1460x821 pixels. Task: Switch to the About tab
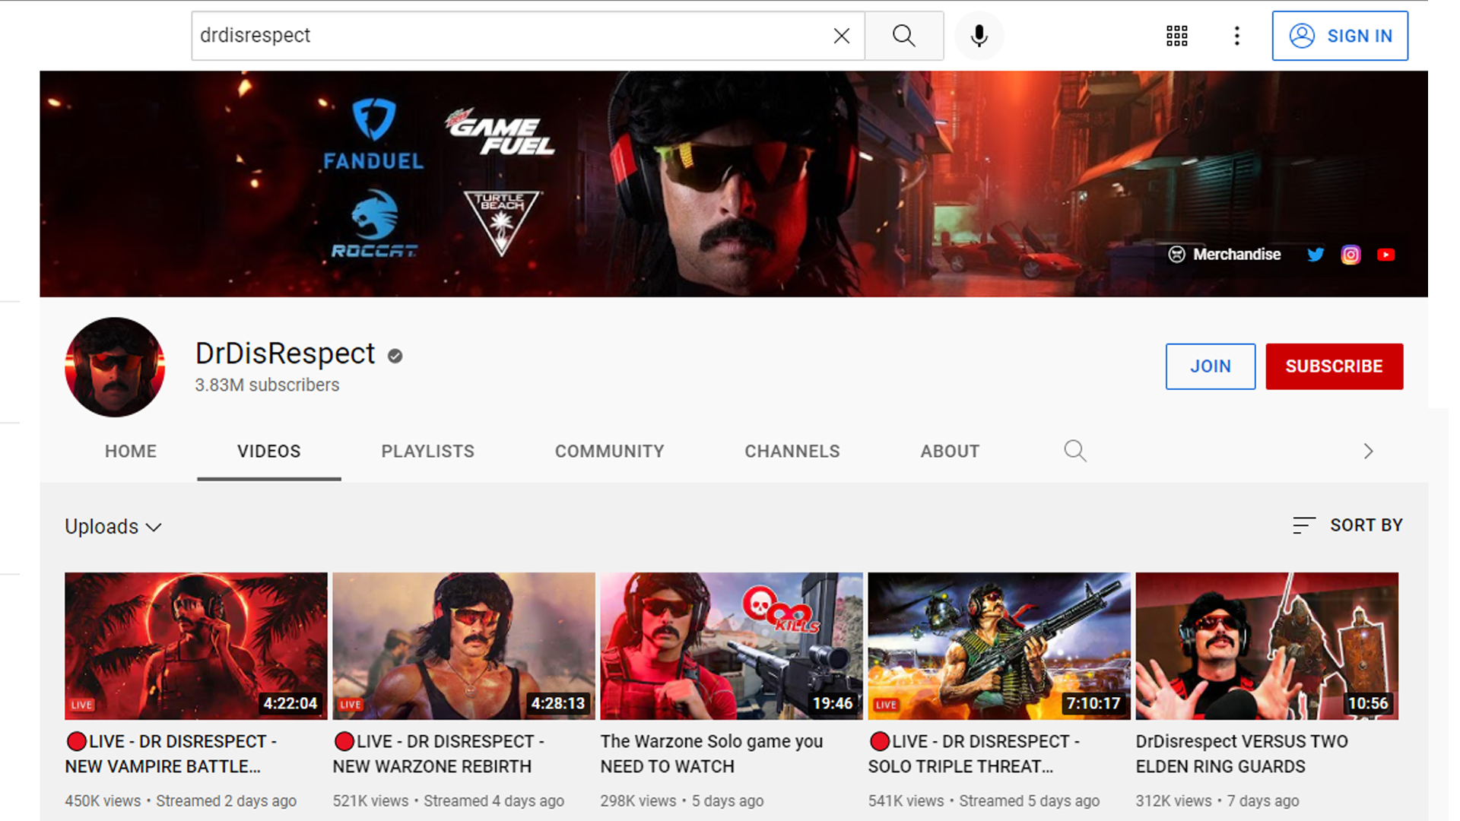click(x=950, y=452)
